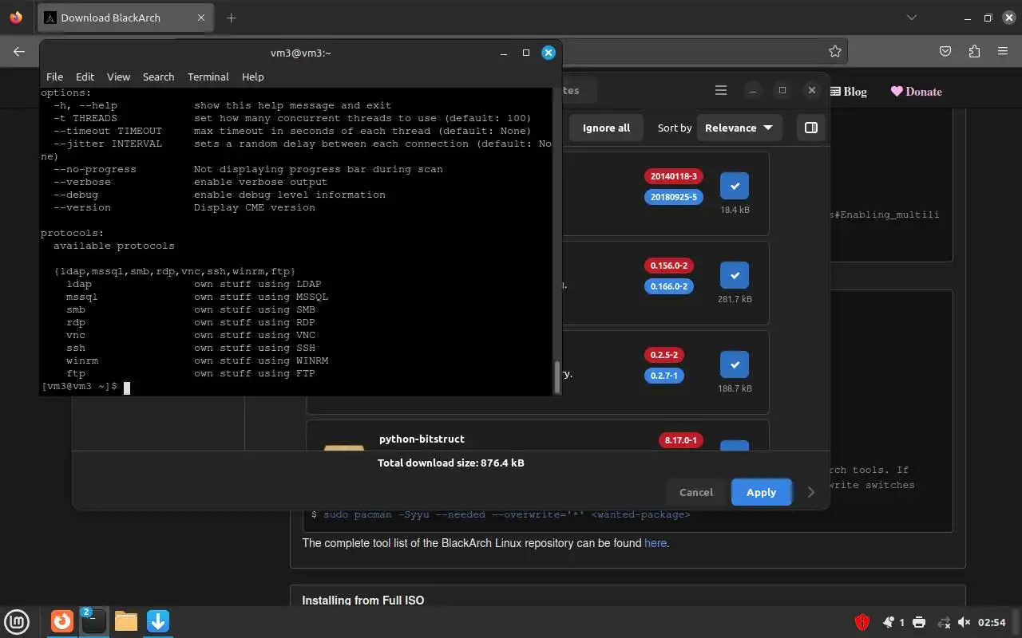This screenshot has height=638, width=1022.
Task: Click the blue 20180925-5 version badge
Action: pyautogui.click(x=674, y=197)
